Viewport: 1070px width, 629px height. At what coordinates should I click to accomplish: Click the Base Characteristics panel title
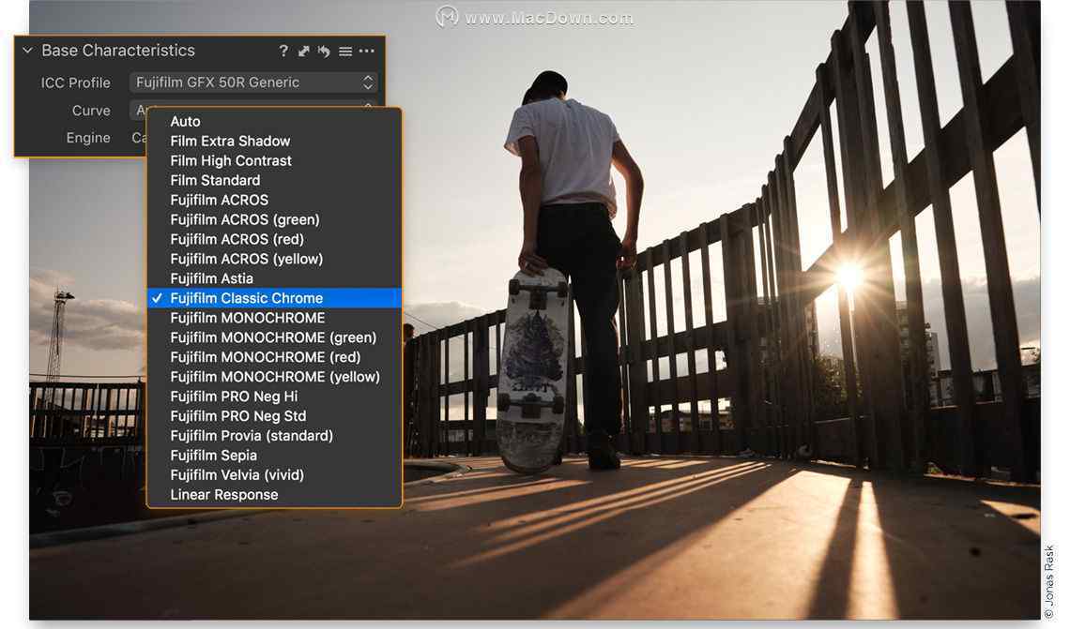[118, 51]
